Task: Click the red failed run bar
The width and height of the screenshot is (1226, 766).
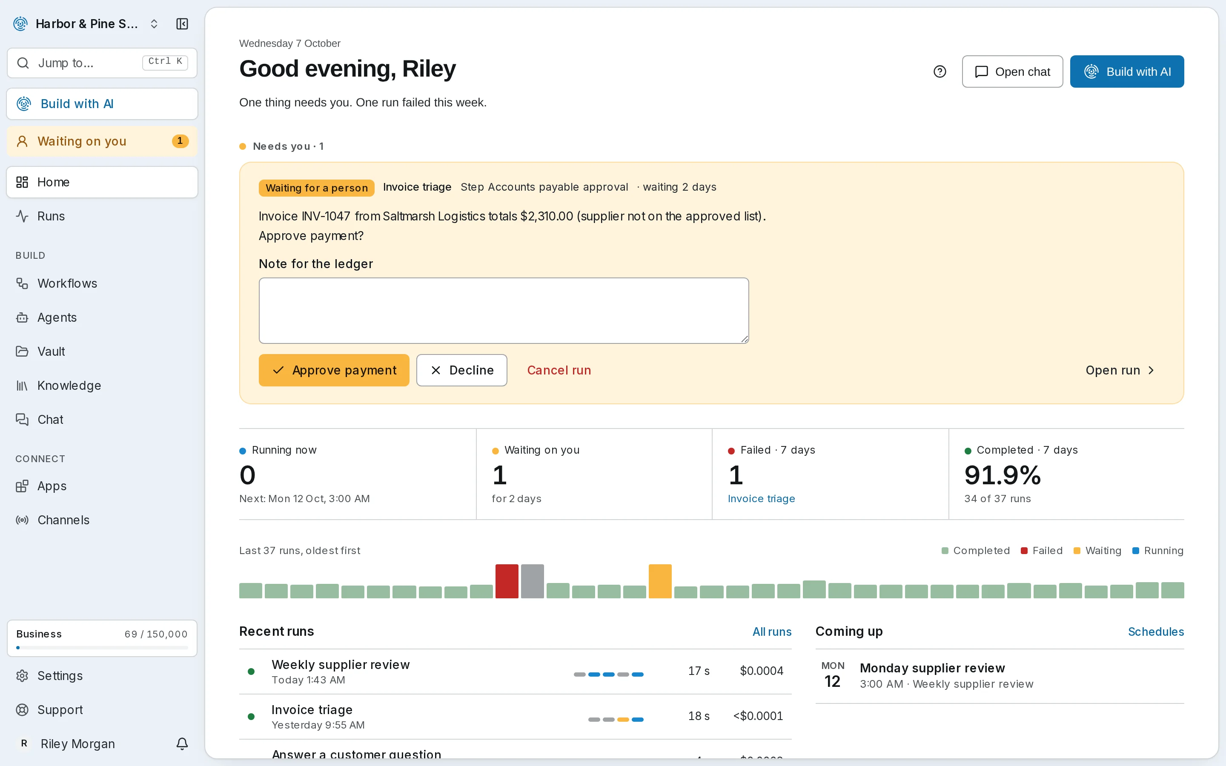Action: [507, 581]
